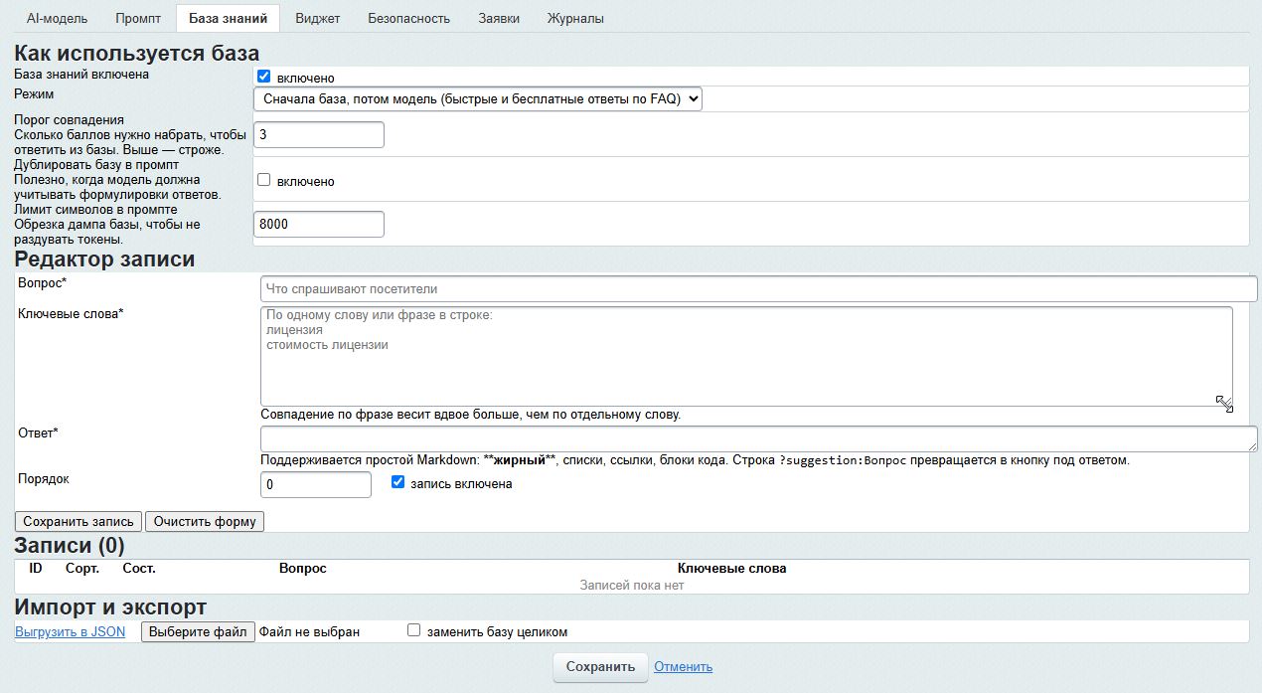Click the Записей пока нет message
Screen dimensions: 1262x693
coord(632,586)
